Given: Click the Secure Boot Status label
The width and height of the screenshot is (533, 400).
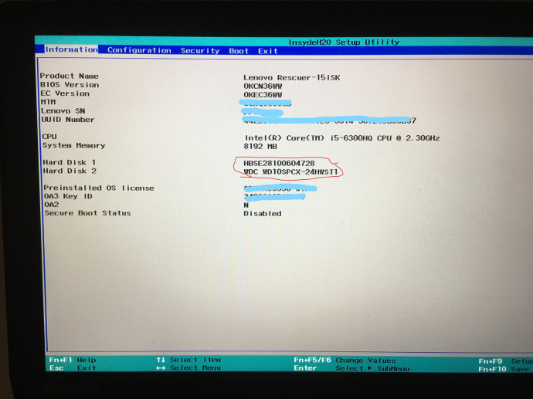Looking at the screenshot, I should pyautogui.click(x=87, y=213).
